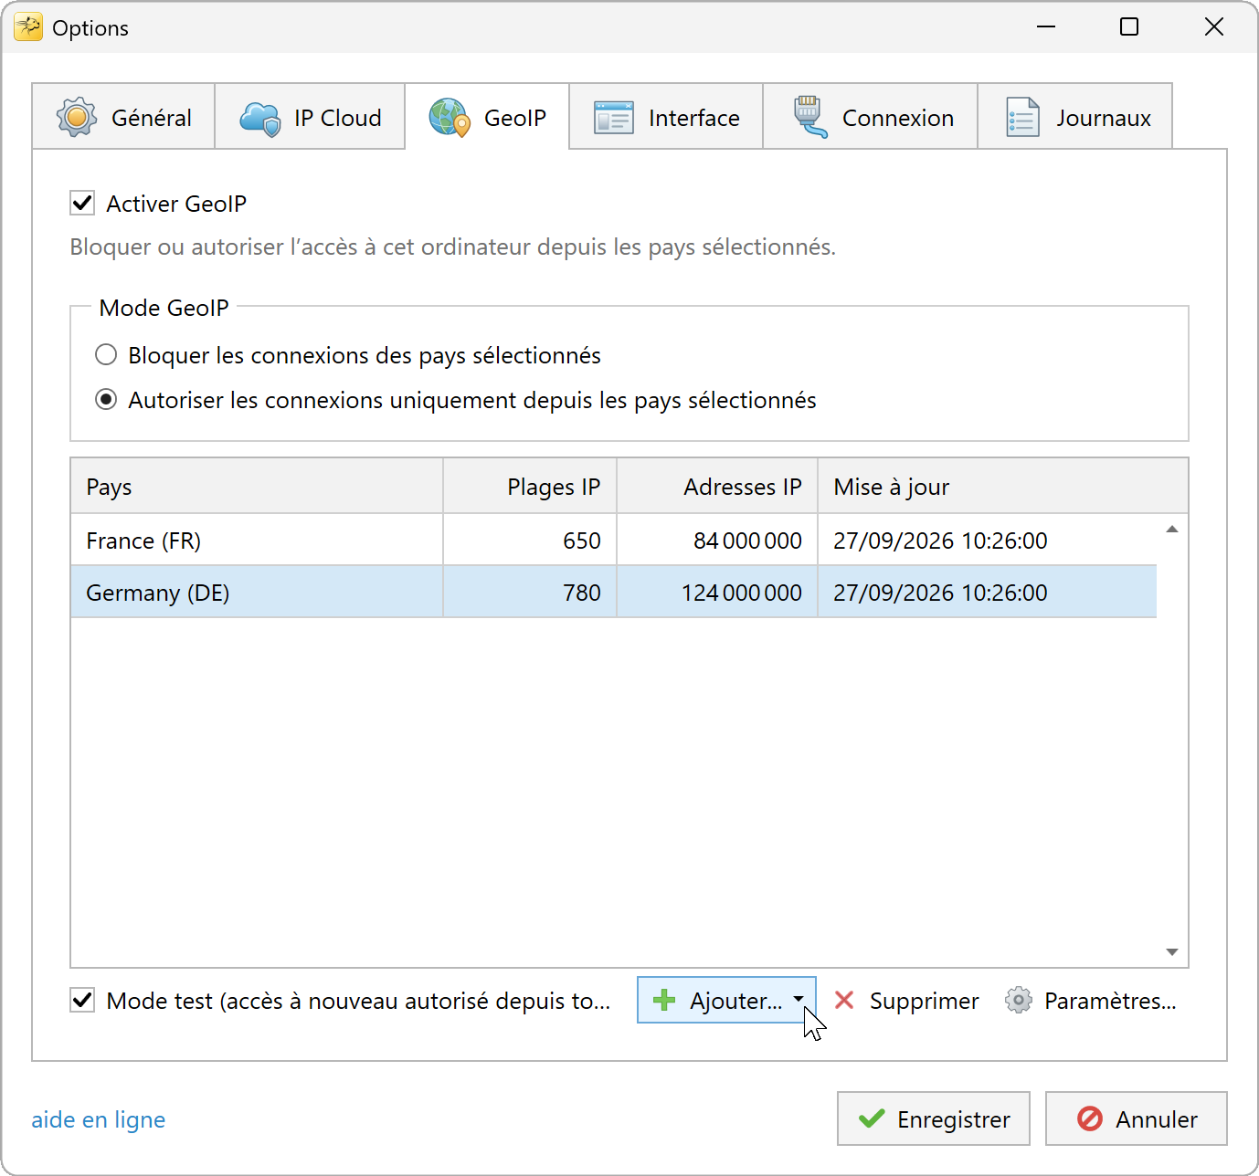The image size is (1259, 1176).
Task: Open the Interface tab
Action: [x=666, y=116]
